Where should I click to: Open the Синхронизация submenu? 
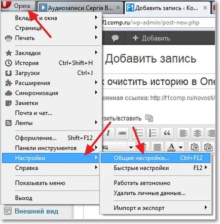(x=51, y=93)
